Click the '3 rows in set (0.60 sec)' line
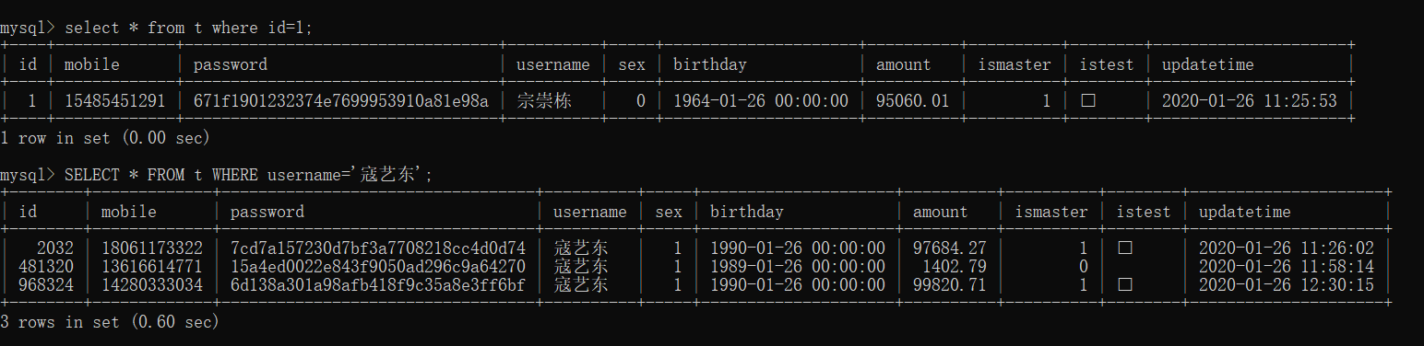 click(x=110, y=322)
